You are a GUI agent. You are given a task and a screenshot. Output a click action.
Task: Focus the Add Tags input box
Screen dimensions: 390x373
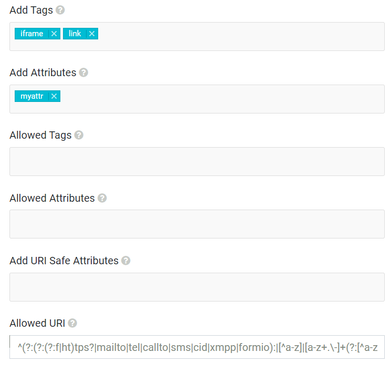tap(236, 36)
